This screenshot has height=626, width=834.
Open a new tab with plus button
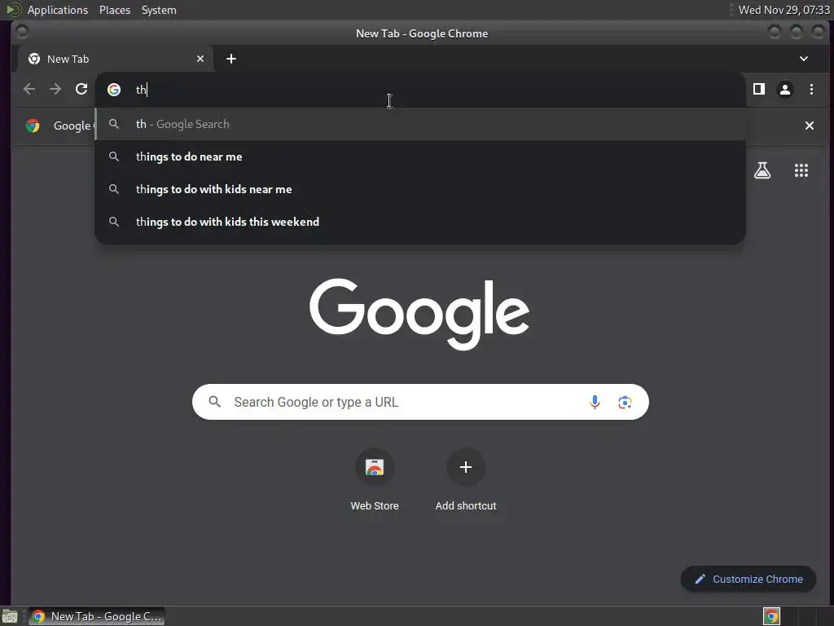pos(230,59)
